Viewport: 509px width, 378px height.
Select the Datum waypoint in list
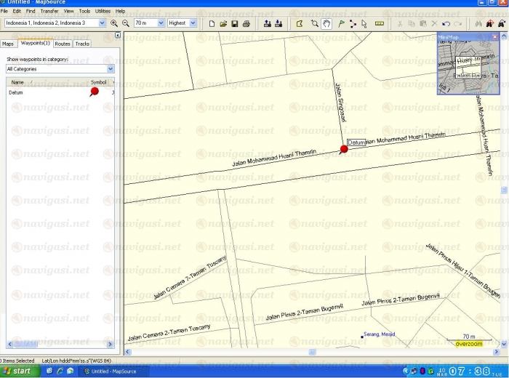point(16,93)
